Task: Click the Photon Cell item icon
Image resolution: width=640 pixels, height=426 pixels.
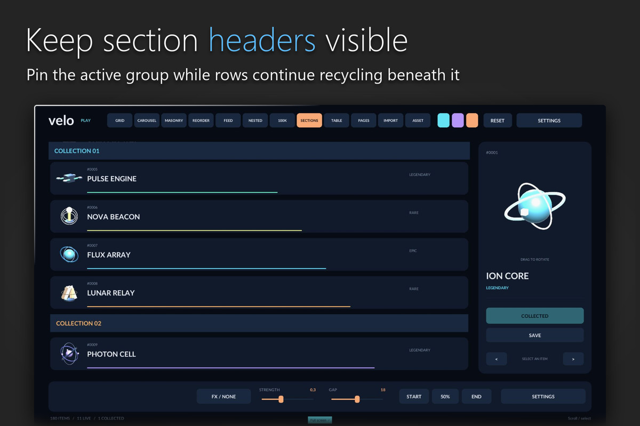Action: click(69, 353)
